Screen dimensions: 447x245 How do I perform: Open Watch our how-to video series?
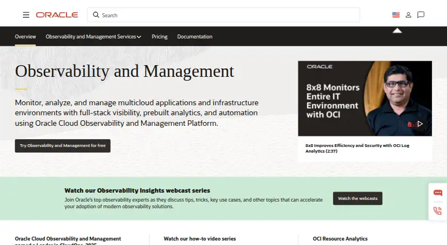point(199,239)
